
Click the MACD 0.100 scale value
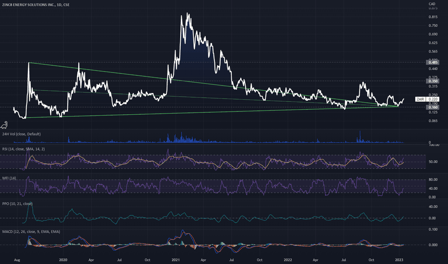pos(433,229)
